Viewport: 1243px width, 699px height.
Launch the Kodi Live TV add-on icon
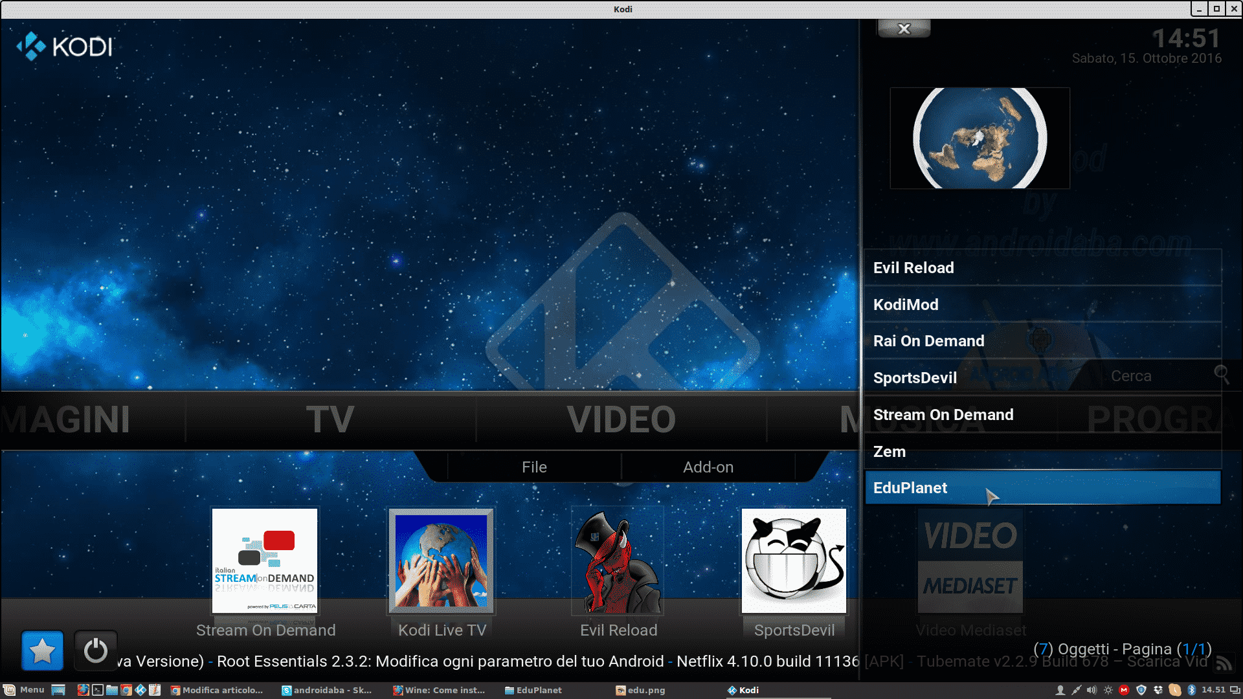442,560
